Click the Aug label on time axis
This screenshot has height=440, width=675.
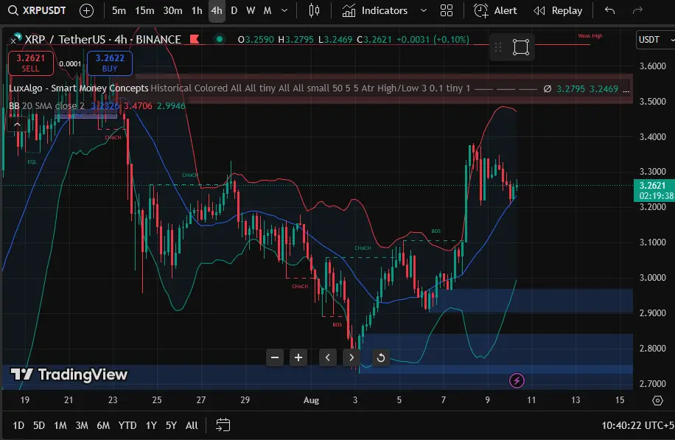pyautogui.click(x=311, y=400)
